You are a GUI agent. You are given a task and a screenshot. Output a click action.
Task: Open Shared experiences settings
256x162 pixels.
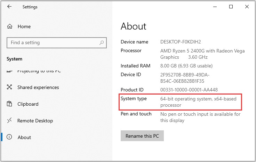click(38, 87)
